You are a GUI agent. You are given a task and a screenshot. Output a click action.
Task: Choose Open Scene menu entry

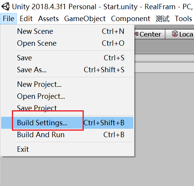coord(67,43)
